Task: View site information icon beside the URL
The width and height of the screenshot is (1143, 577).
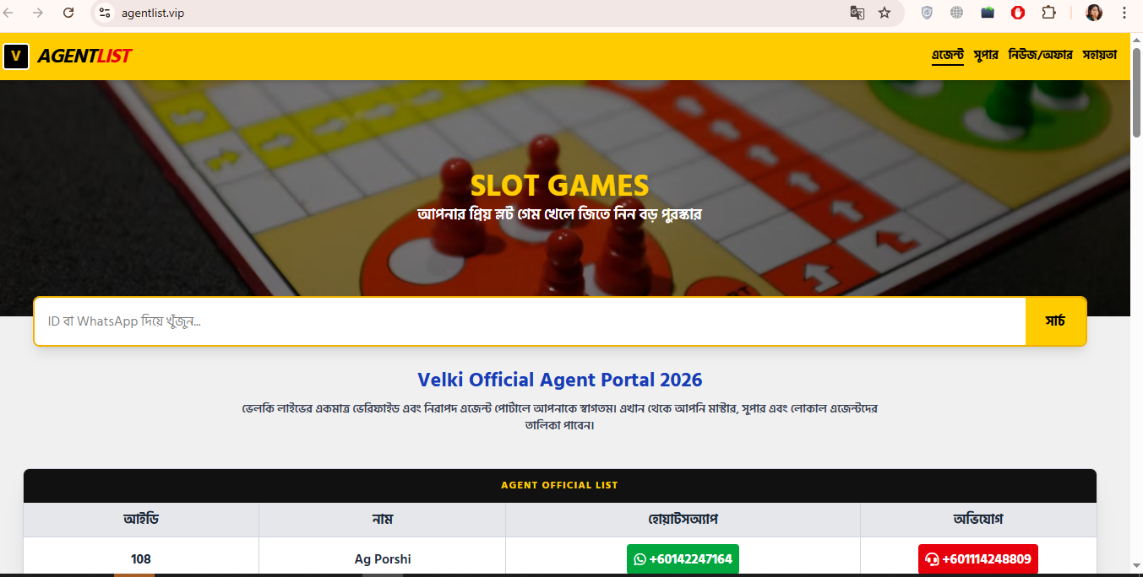Action: [105, 13]
